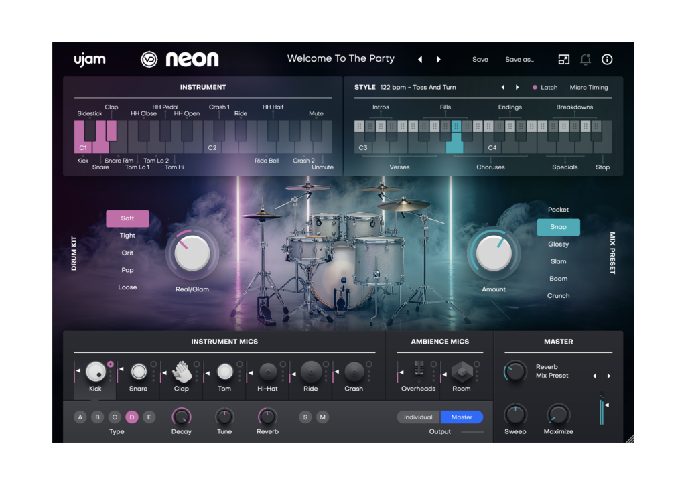Click the highlighted teal style pattern key
Image resolution: width=686 pixels, height=485 pixels.
point(455,137)
